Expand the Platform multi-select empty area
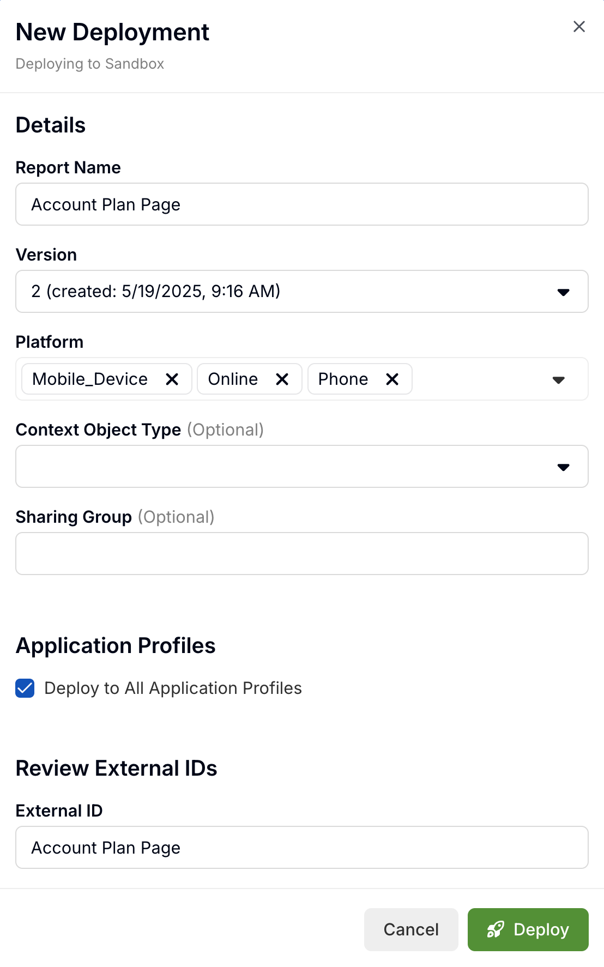 (x=480, y=379)
